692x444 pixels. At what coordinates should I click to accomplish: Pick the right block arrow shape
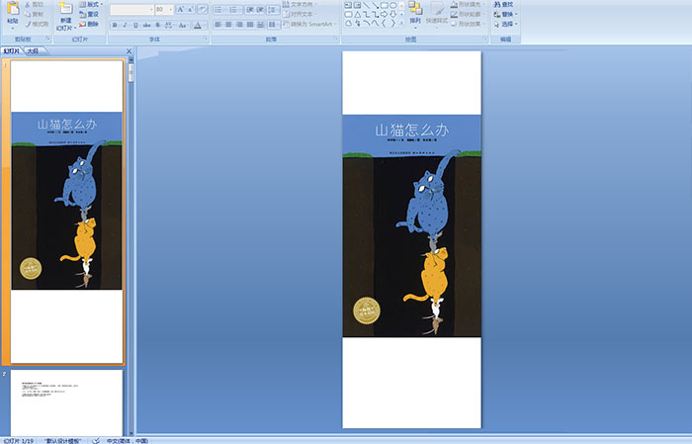click(x=385, y=15)
